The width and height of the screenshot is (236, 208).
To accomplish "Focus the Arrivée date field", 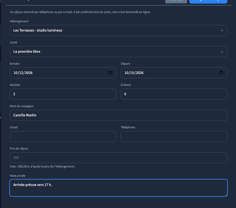I will [x=63, y=73].
